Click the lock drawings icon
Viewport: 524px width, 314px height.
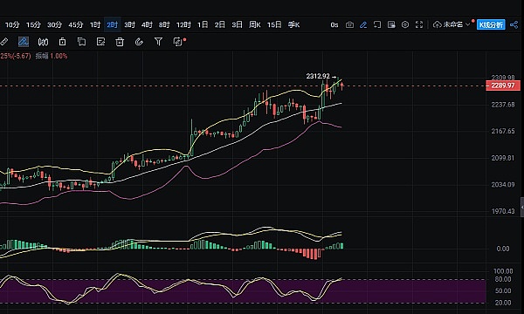[62, 42]
